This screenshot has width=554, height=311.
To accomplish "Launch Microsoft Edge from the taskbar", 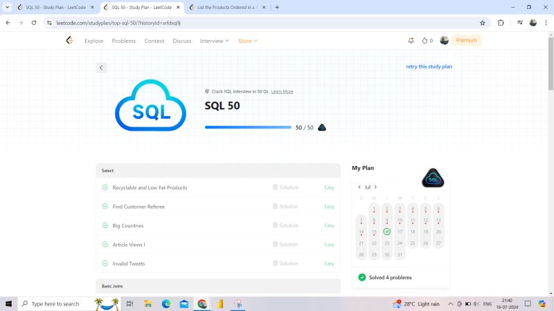I will click(166, 303).
